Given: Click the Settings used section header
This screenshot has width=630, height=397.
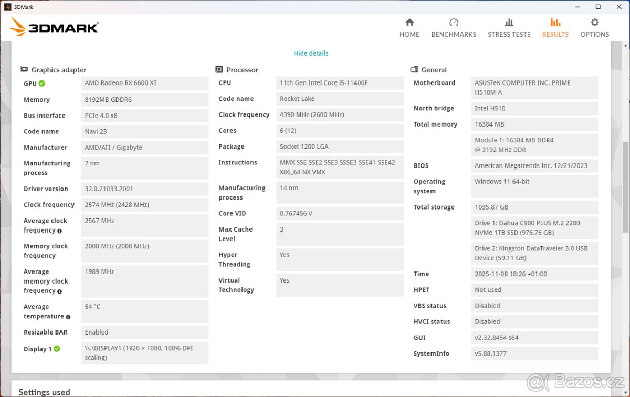Looking at the screenshot, I should coord(44,392).
